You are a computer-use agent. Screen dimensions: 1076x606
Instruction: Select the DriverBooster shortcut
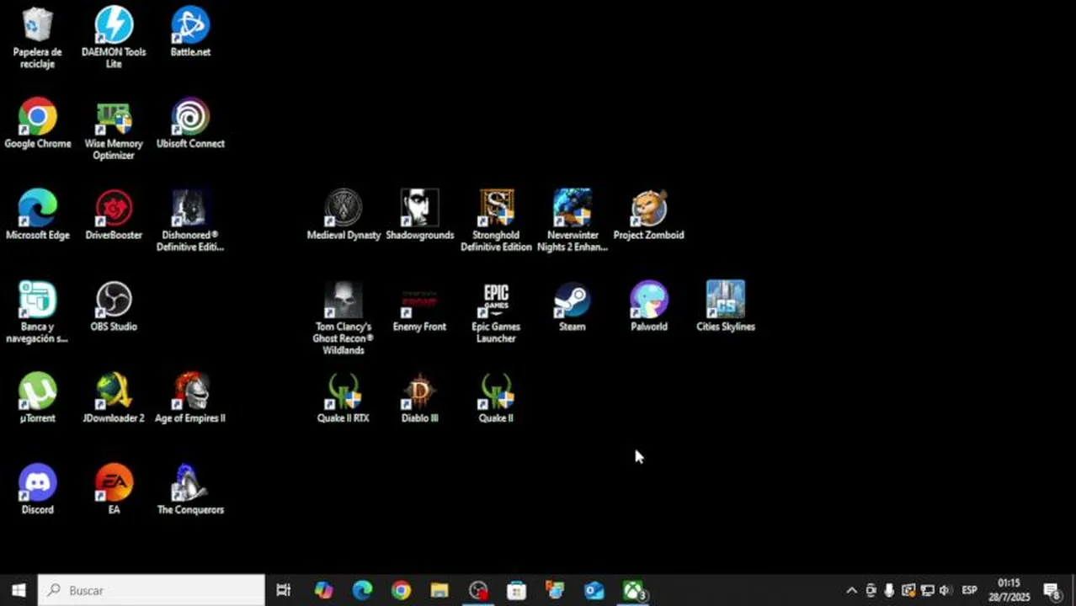click(x=114, y=215)
